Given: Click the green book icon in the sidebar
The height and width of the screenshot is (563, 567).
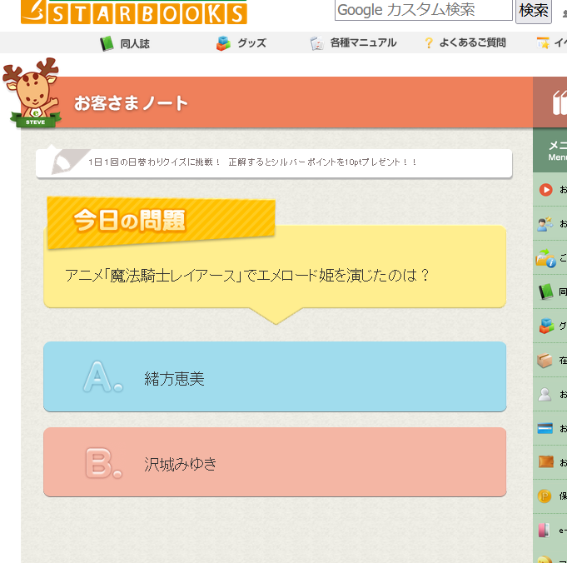Looking at the screenshot, I should coord(545,291).
